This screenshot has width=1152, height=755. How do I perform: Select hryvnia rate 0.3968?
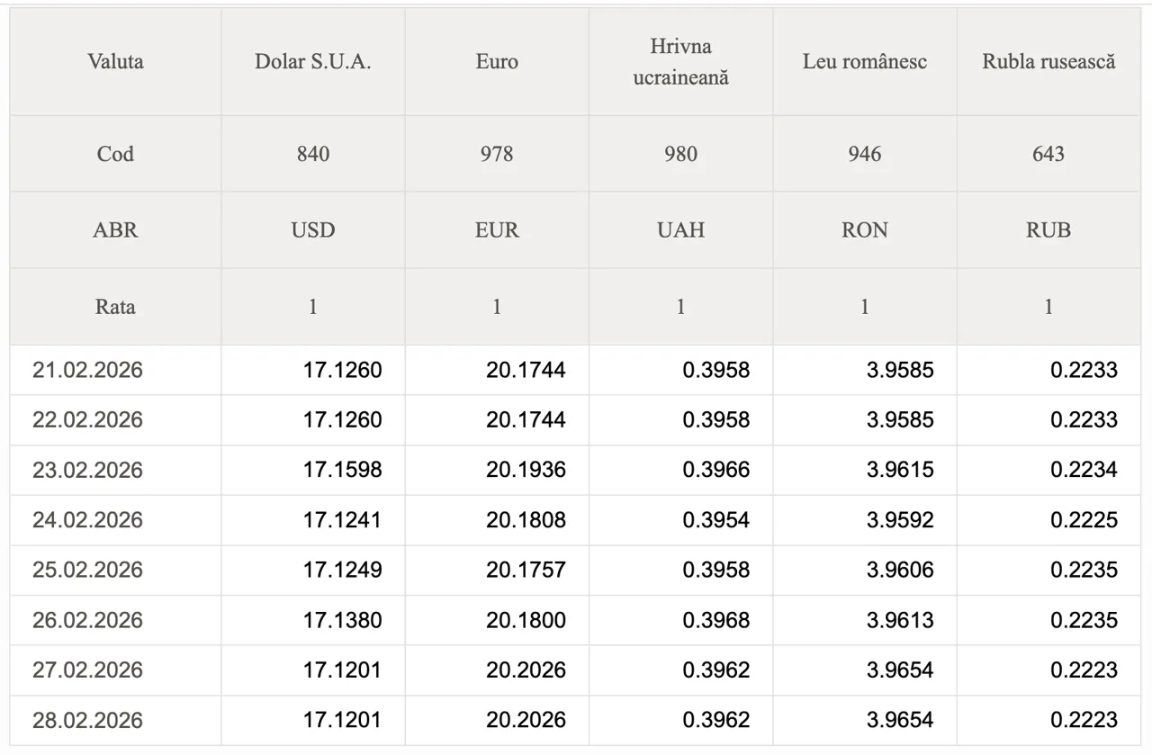715,621
